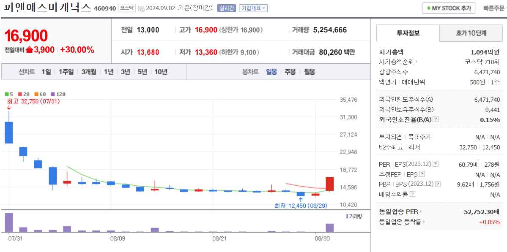Click the 시가 value 13,680

tap(148, 52)
